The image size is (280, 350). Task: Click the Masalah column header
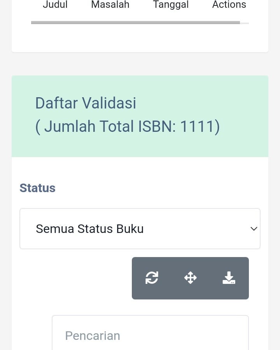(x=110, y=5)
